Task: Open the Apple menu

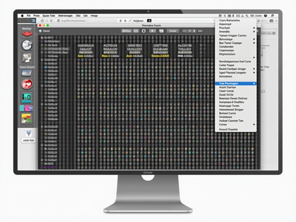Action: (22, 16)
